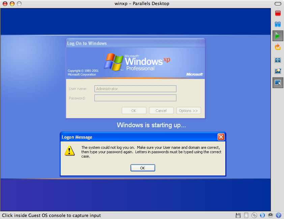Click OK in Logon Message dialog
284x219 pixels.
(x=143, y=168)
